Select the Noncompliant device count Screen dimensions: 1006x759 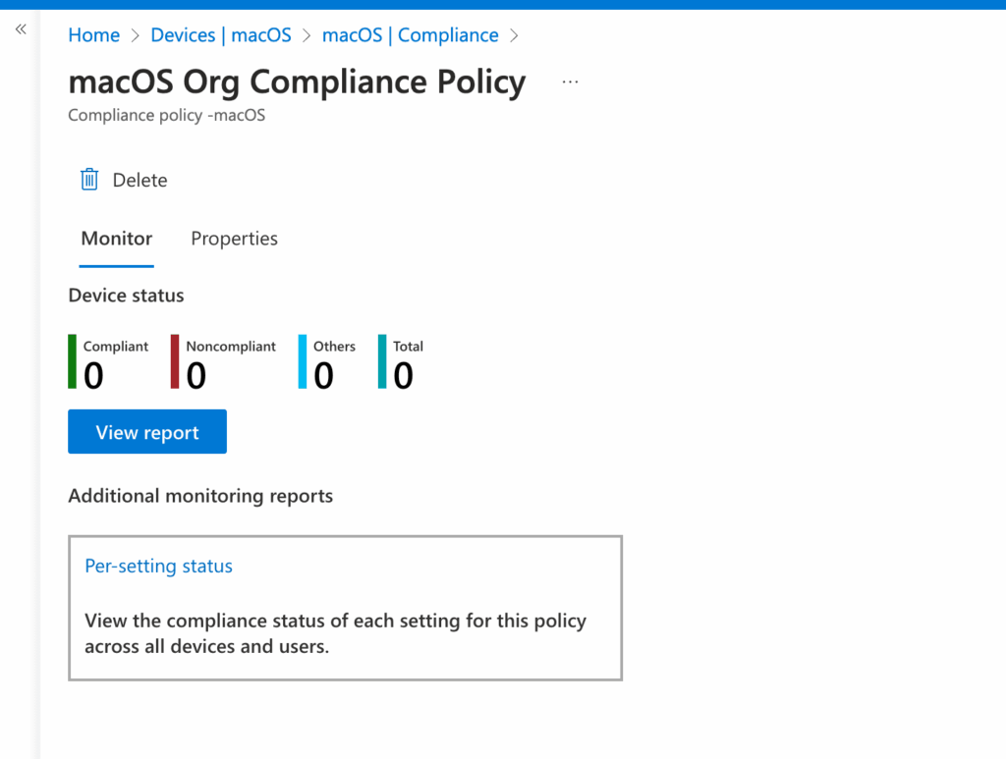tap(196, 374)
